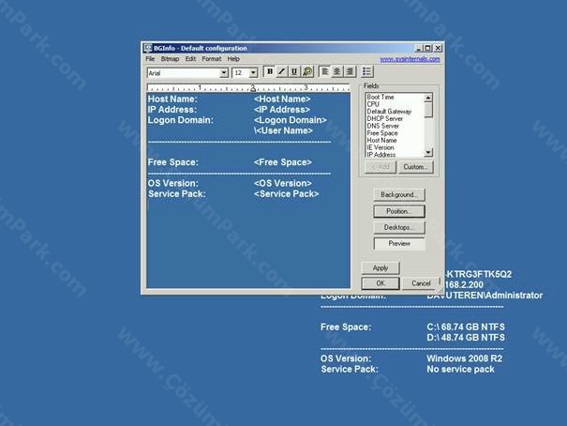Click the BGInfo title bar icon

(x=147, y=48)
